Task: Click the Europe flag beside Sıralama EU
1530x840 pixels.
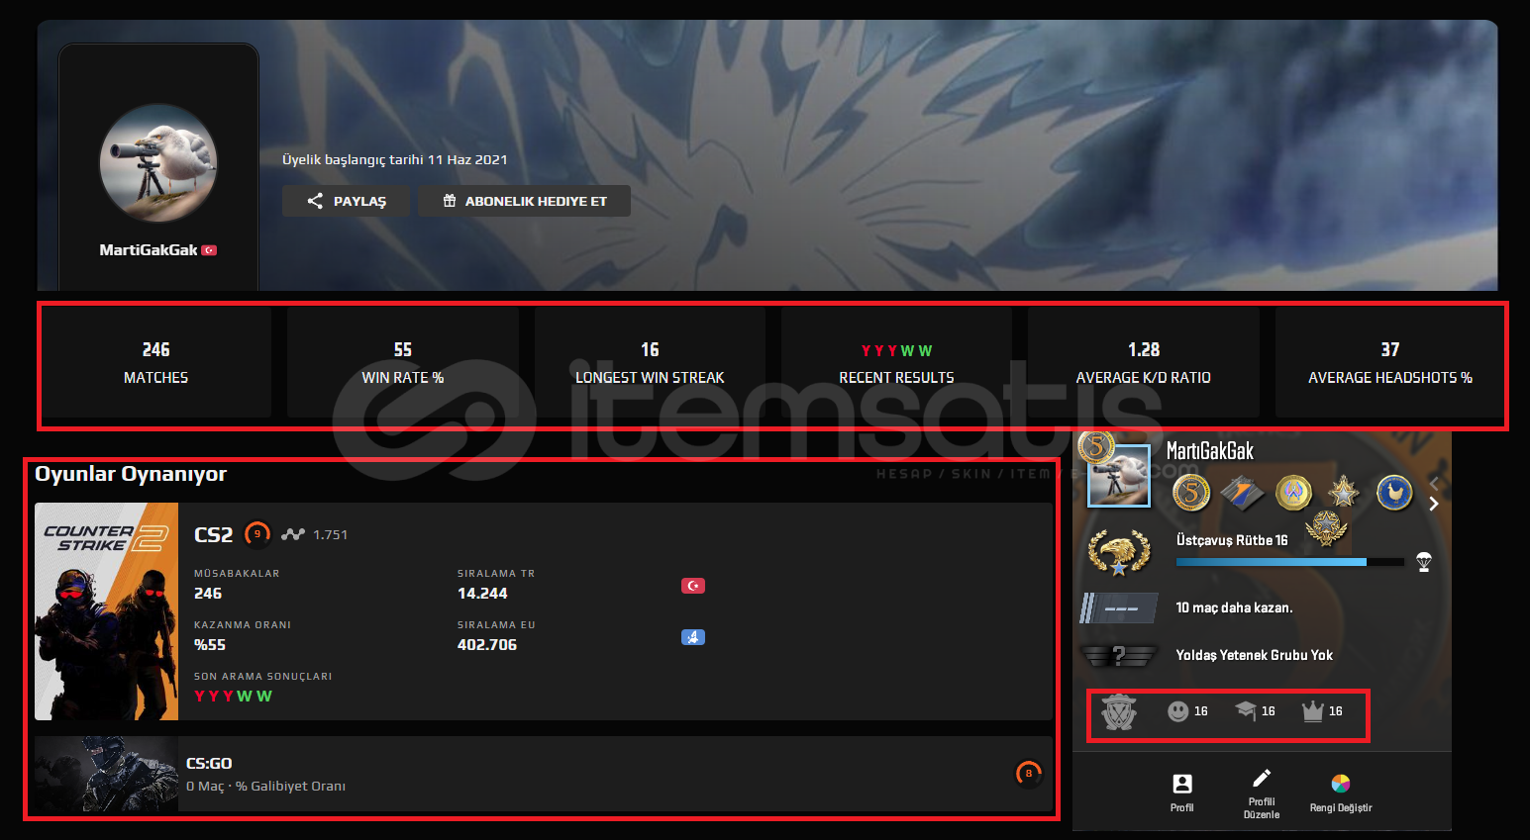Action: (x=693, y=637)
